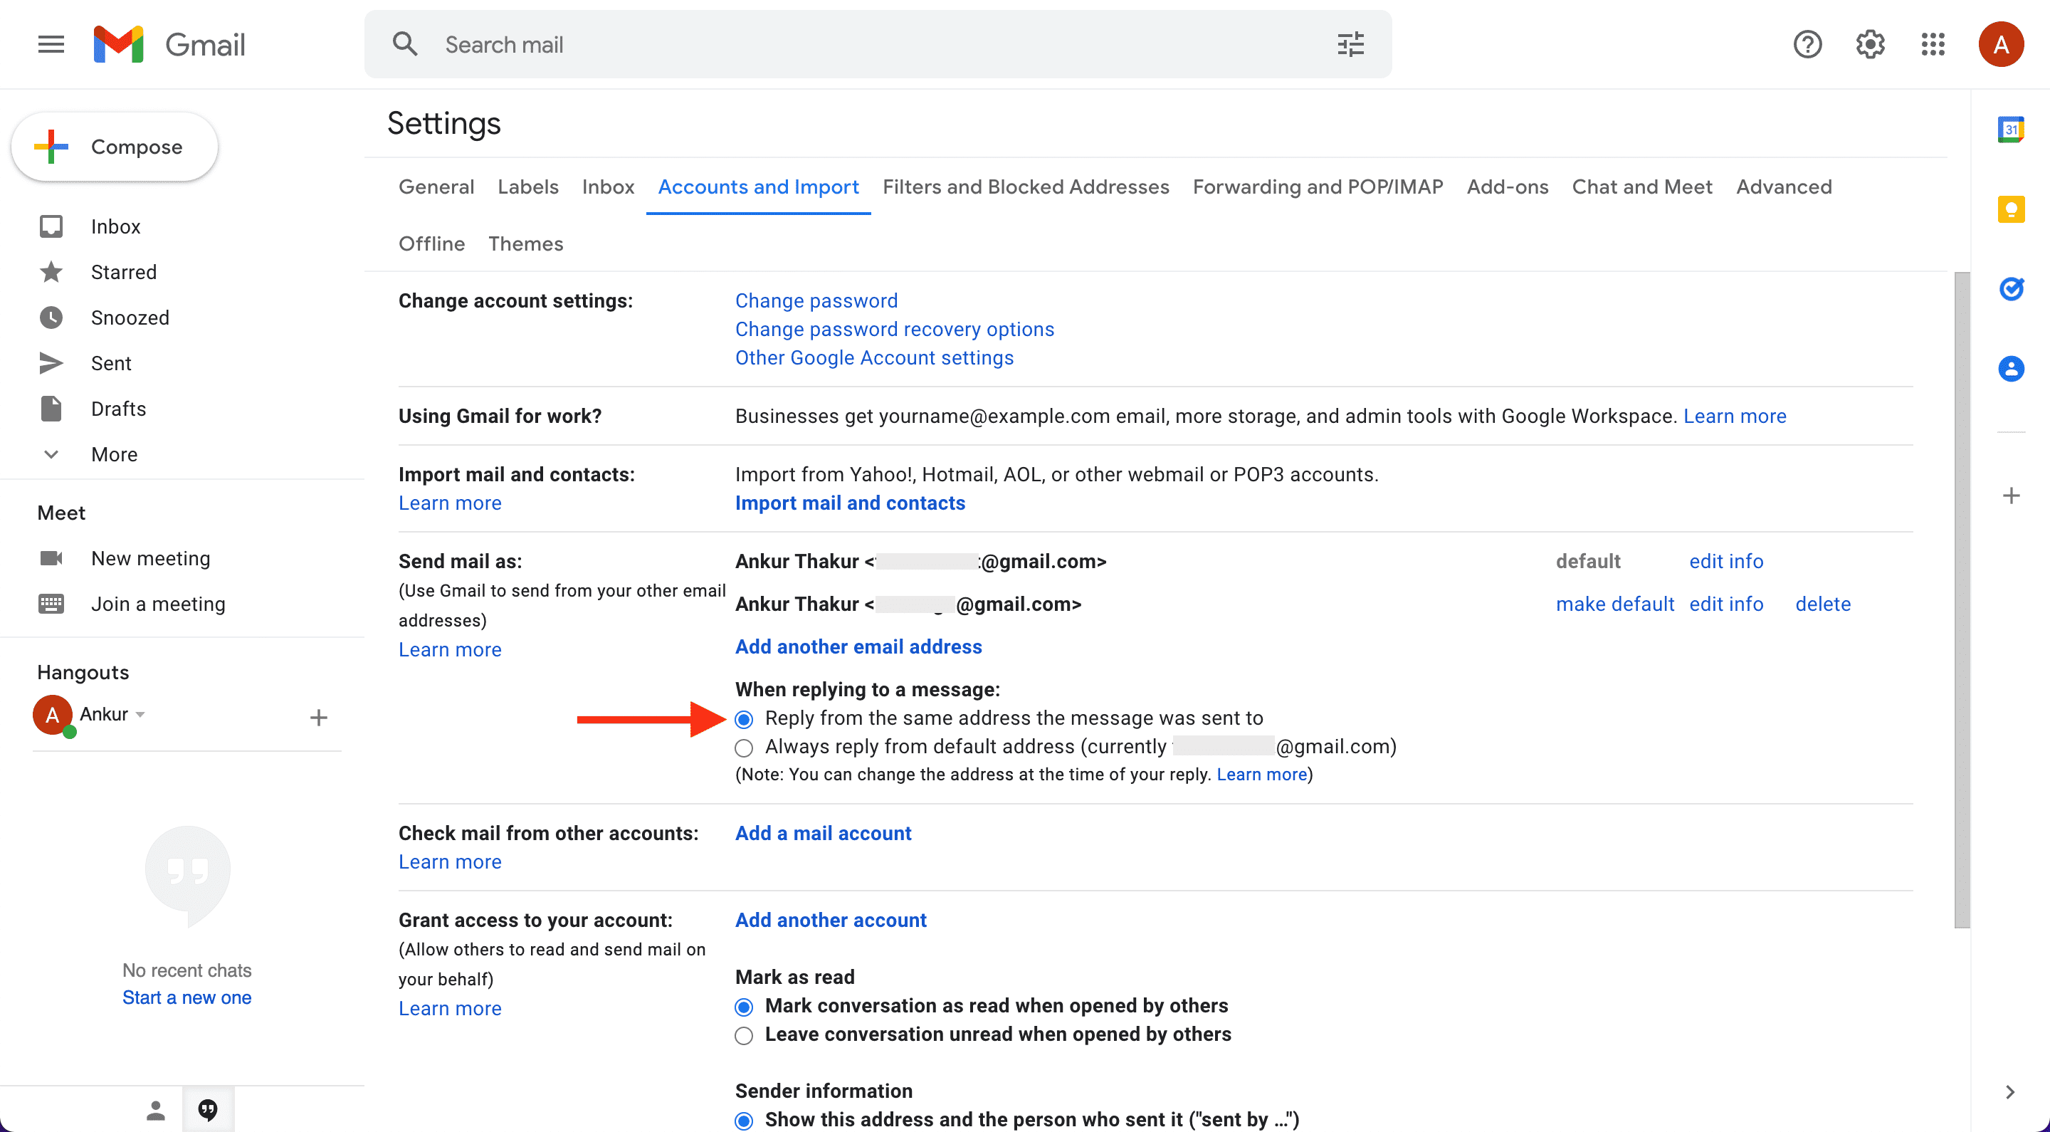Open Ankur Hangouts status dropdown
Viewport: 2050px width, 1132px height.
[140, 714]
